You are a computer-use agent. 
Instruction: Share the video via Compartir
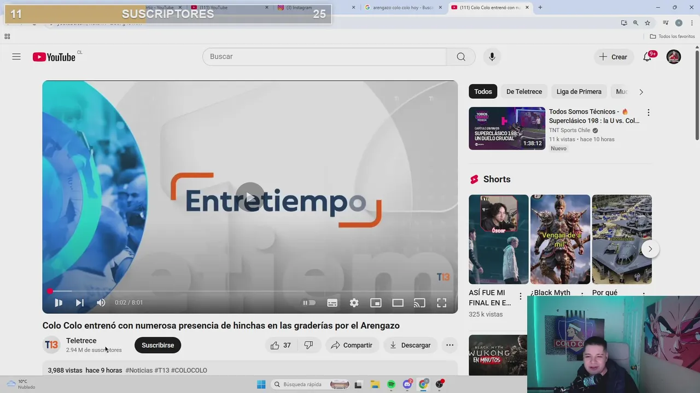[x=352, y=345]
